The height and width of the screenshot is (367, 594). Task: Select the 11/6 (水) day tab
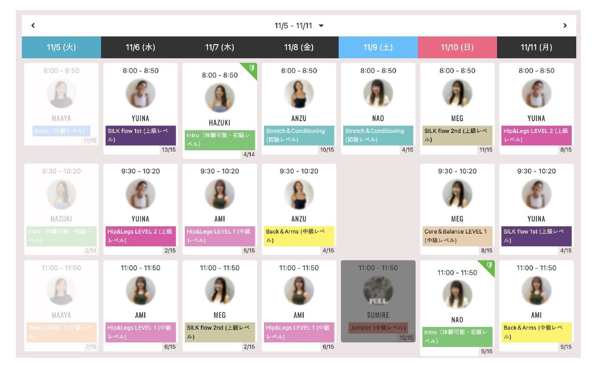pyautogui.click(x=141, y=47)
